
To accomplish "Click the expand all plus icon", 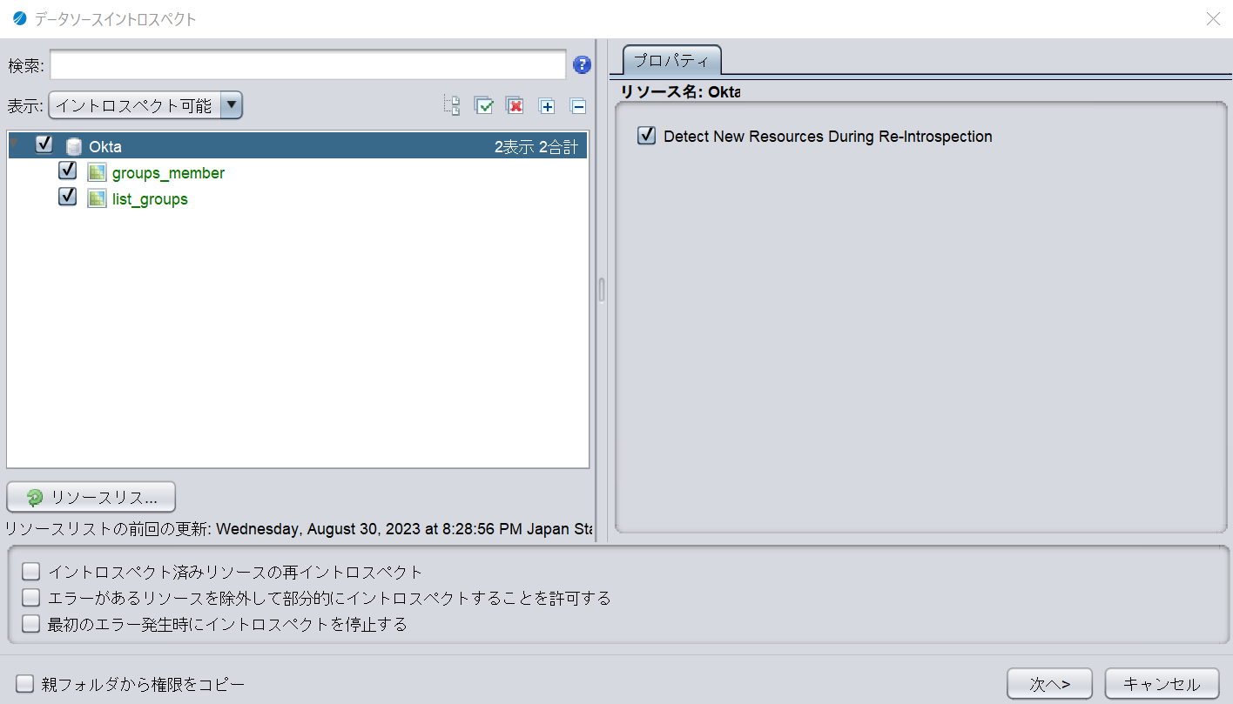I will pyautogui.click(x=547, y=106).
